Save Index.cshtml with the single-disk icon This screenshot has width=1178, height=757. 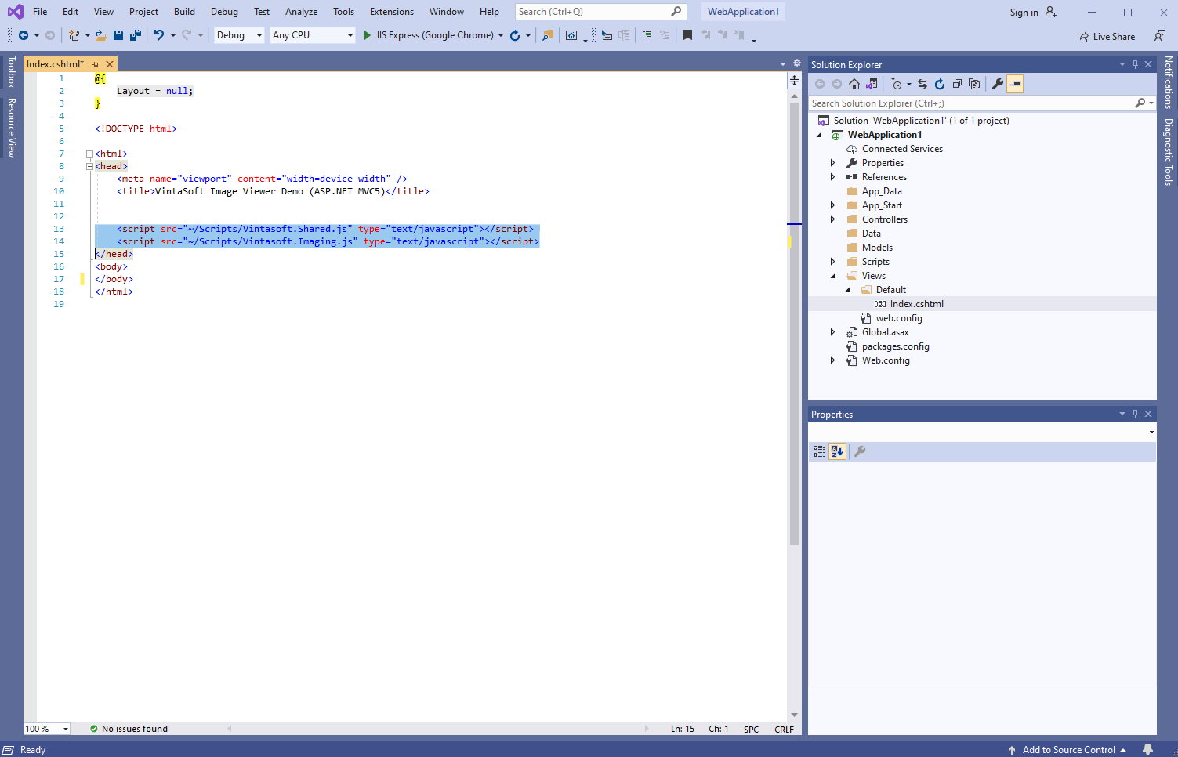point(118,35)
